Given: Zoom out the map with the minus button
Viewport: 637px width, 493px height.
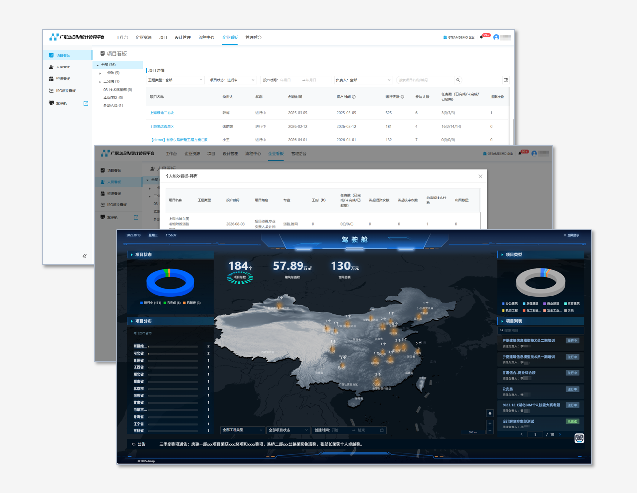Looking at the screenshot, I should point(490,431).
